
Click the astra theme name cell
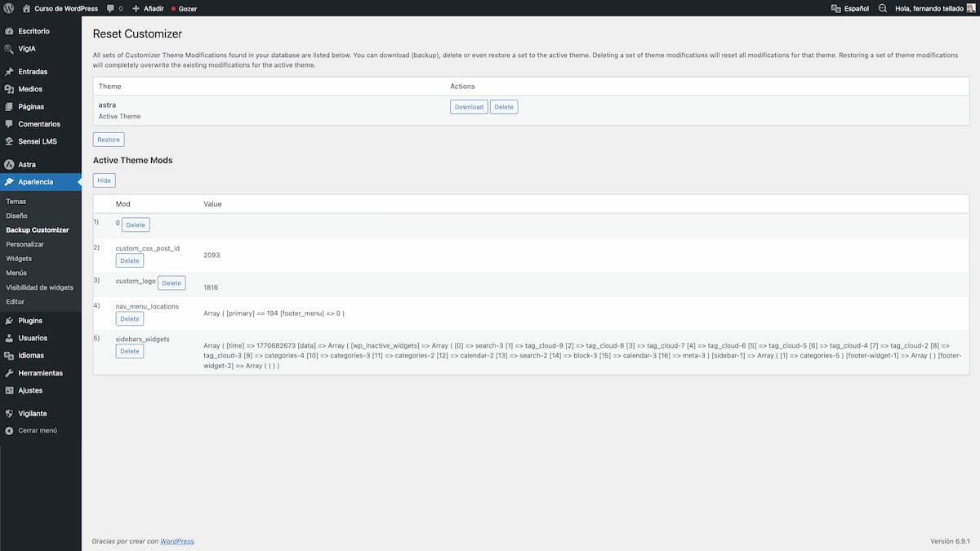pyautogui.click(x=107, y=104)
